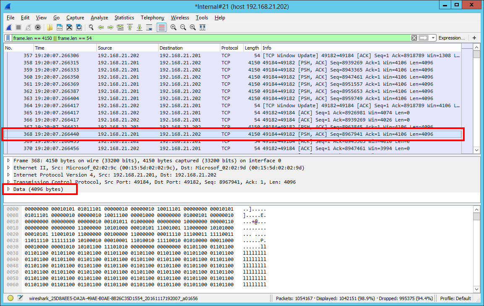Reset packet text to normal size
Screen dimensions: 484x306
click(x=193, y=27)
